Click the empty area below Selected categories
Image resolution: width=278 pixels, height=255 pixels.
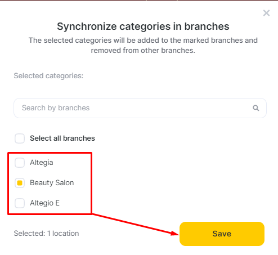(140, 89)
